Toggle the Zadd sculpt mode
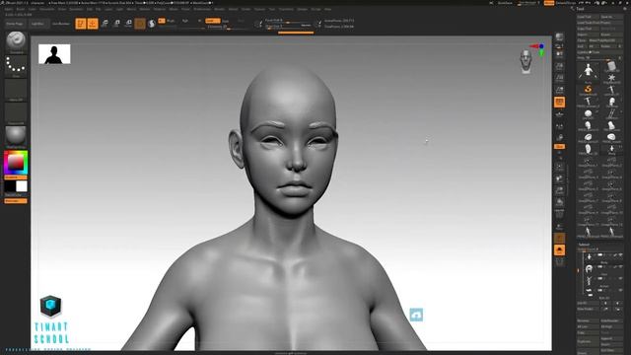631x355 pixels. [213, 21]
